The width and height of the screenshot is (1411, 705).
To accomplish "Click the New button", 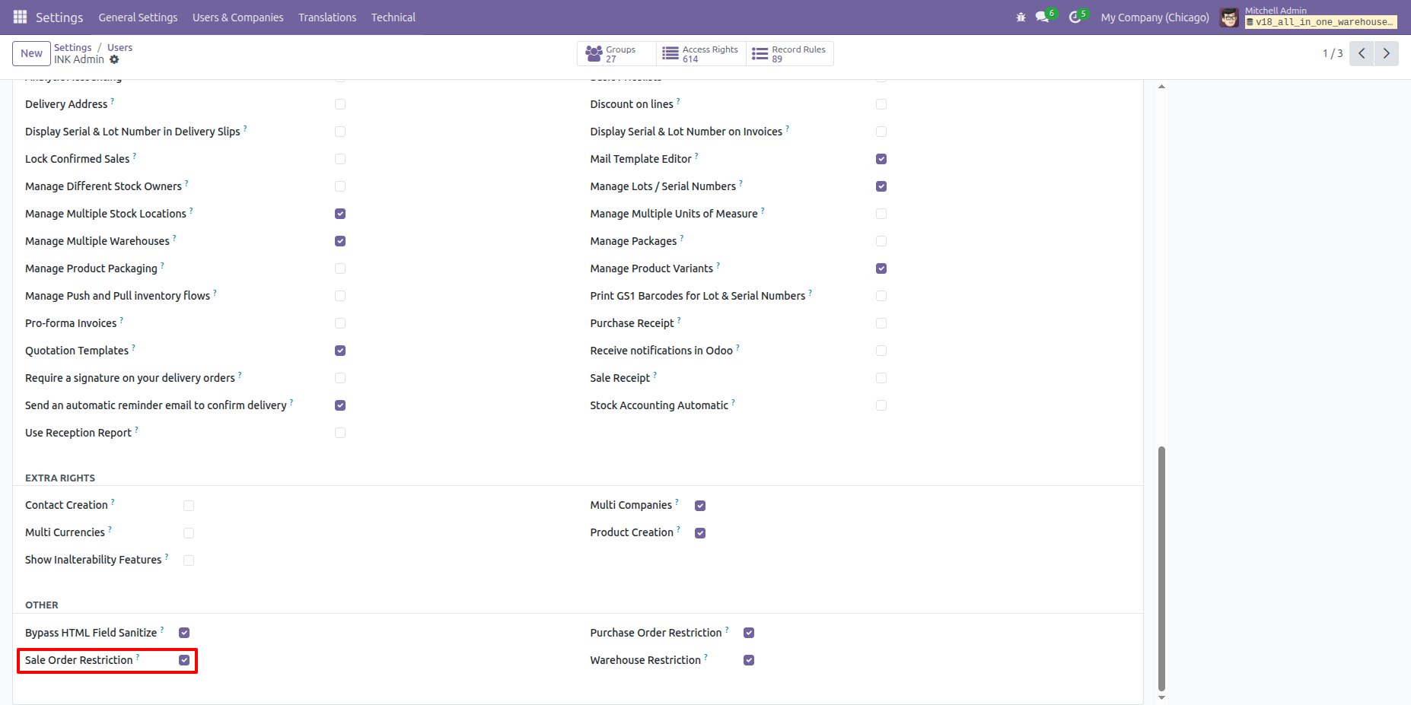I will 31,53.
